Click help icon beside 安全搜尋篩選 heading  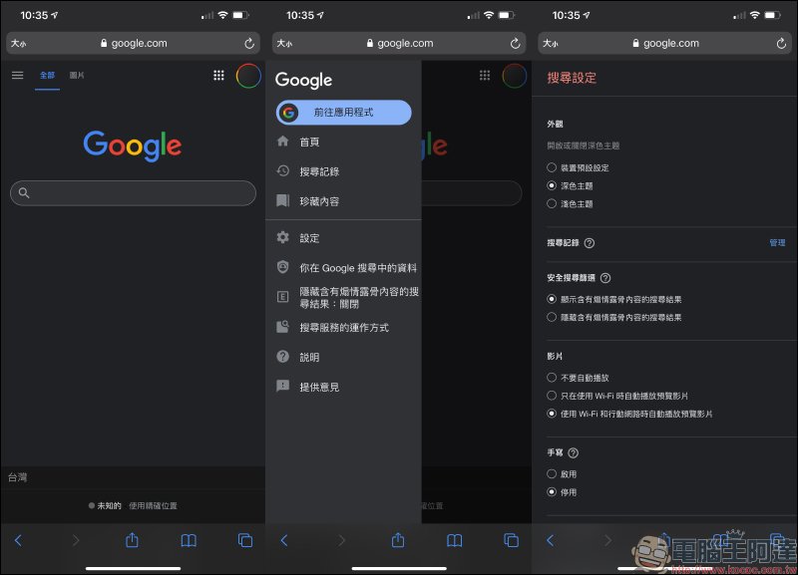[605, 278]
